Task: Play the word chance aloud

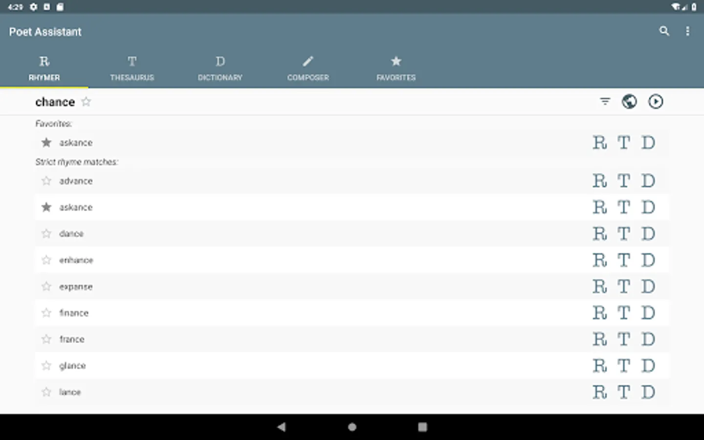Action: coord(656,102)
